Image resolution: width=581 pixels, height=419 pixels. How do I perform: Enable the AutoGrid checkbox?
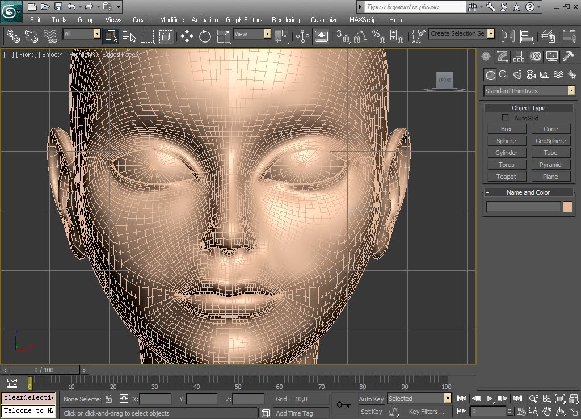coord(504,118)
